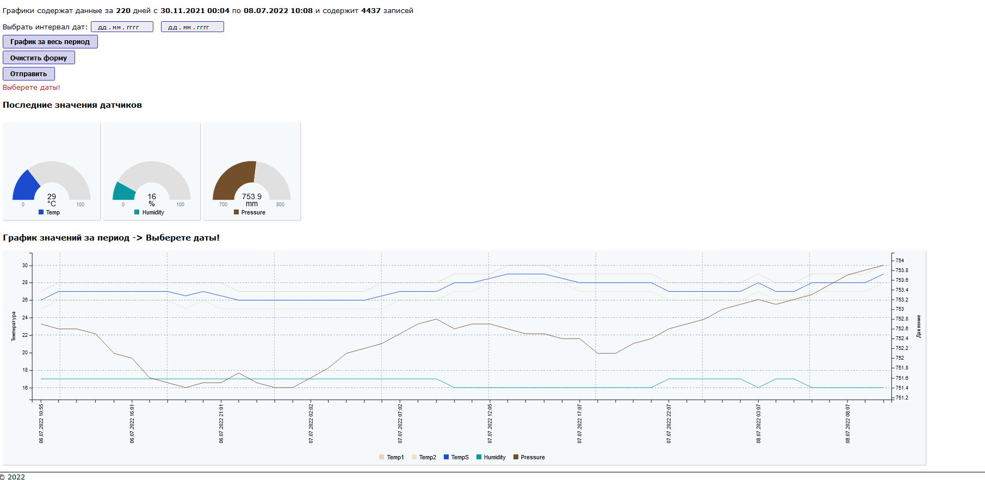Submit the form with 'Отправить'

click(29, 73)
